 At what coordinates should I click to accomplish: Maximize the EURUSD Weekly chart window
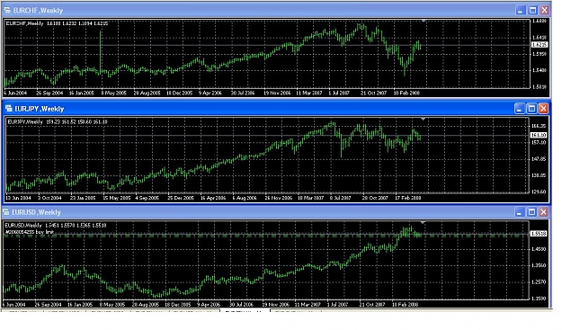coord(532,212)
